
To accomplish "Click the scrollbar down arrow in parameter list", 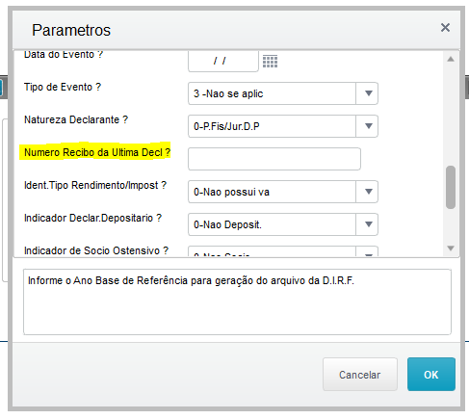I will 451,249.
